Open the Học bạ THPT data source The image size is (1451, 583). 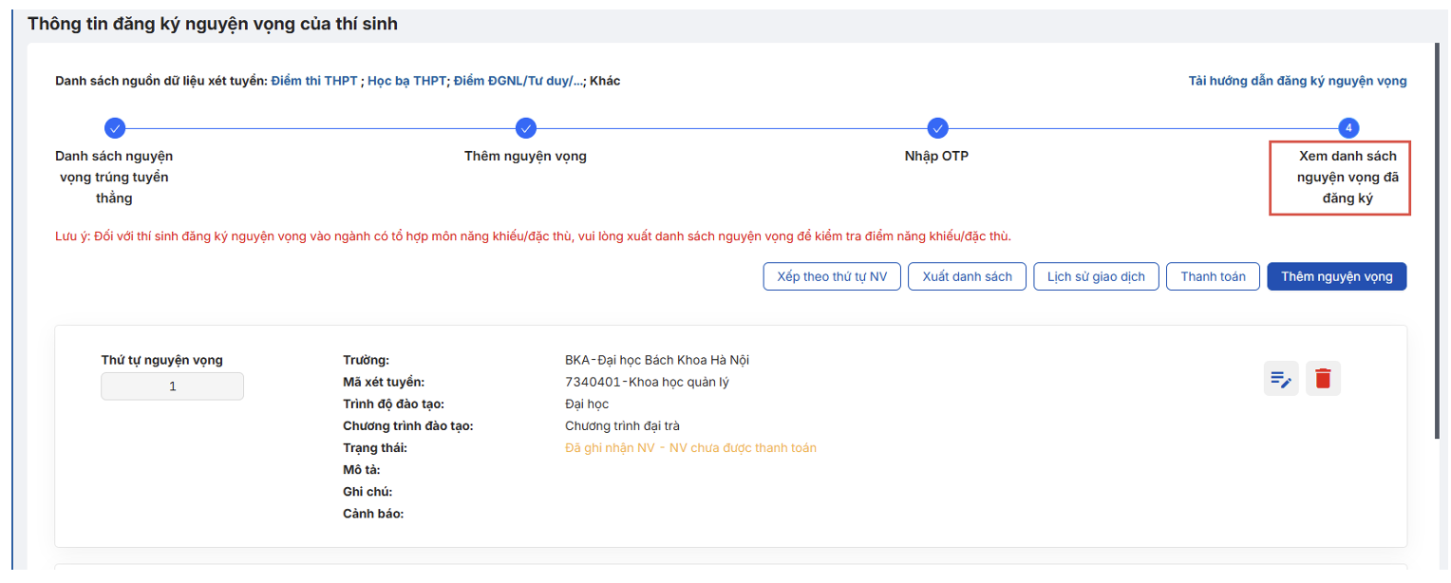point(406,82)
